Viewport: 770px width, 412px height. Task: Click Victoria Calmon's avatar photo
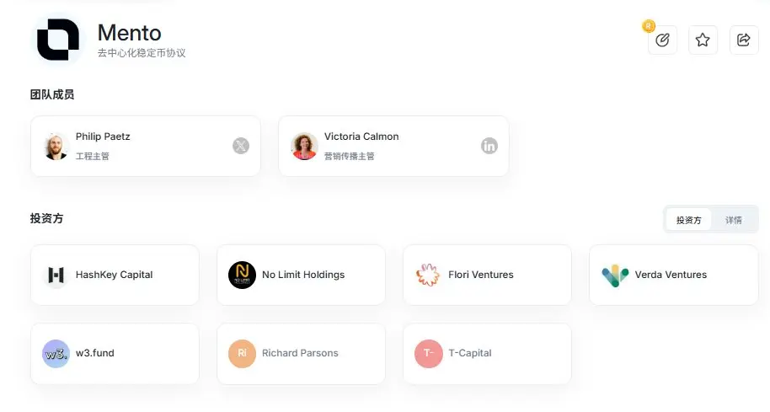(x=304, y=147)
